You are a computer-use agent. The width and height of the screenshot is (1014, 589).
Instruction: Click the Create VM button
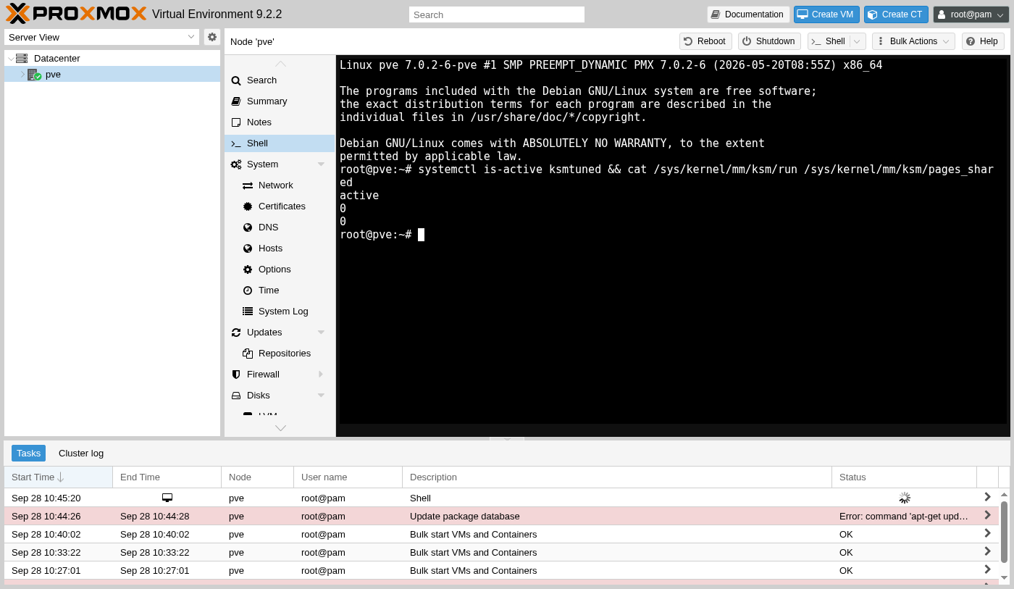826,14
